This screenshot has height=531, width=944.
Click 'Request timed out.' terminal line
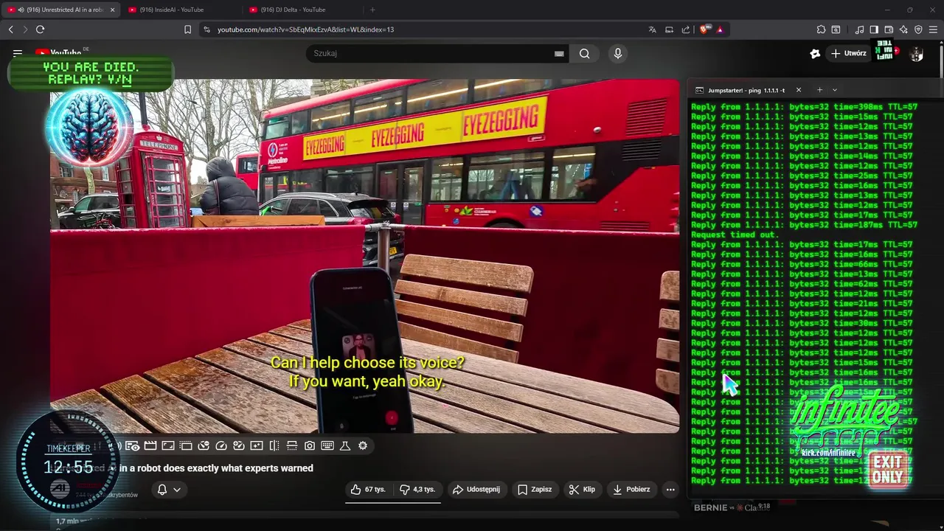(734, 235)
